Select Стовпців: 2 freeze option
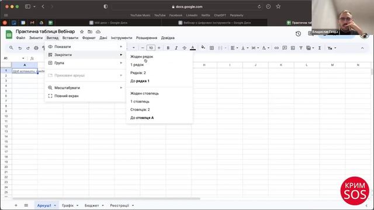The width and height of the screenshot is (374, 210). (x=160, y=110)
